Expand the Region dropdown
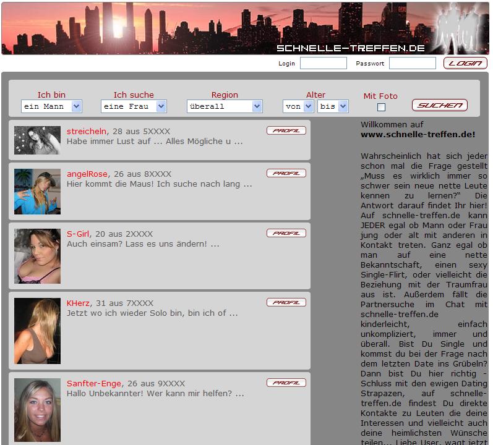493x445 pixels. point(225,106)
